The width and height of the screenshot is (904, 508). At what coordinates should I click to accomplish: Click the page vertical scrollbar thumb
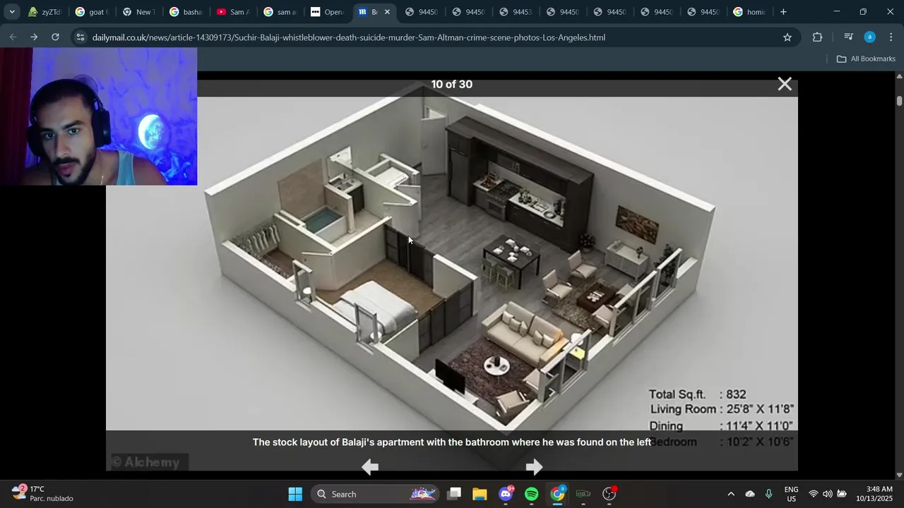900,101
